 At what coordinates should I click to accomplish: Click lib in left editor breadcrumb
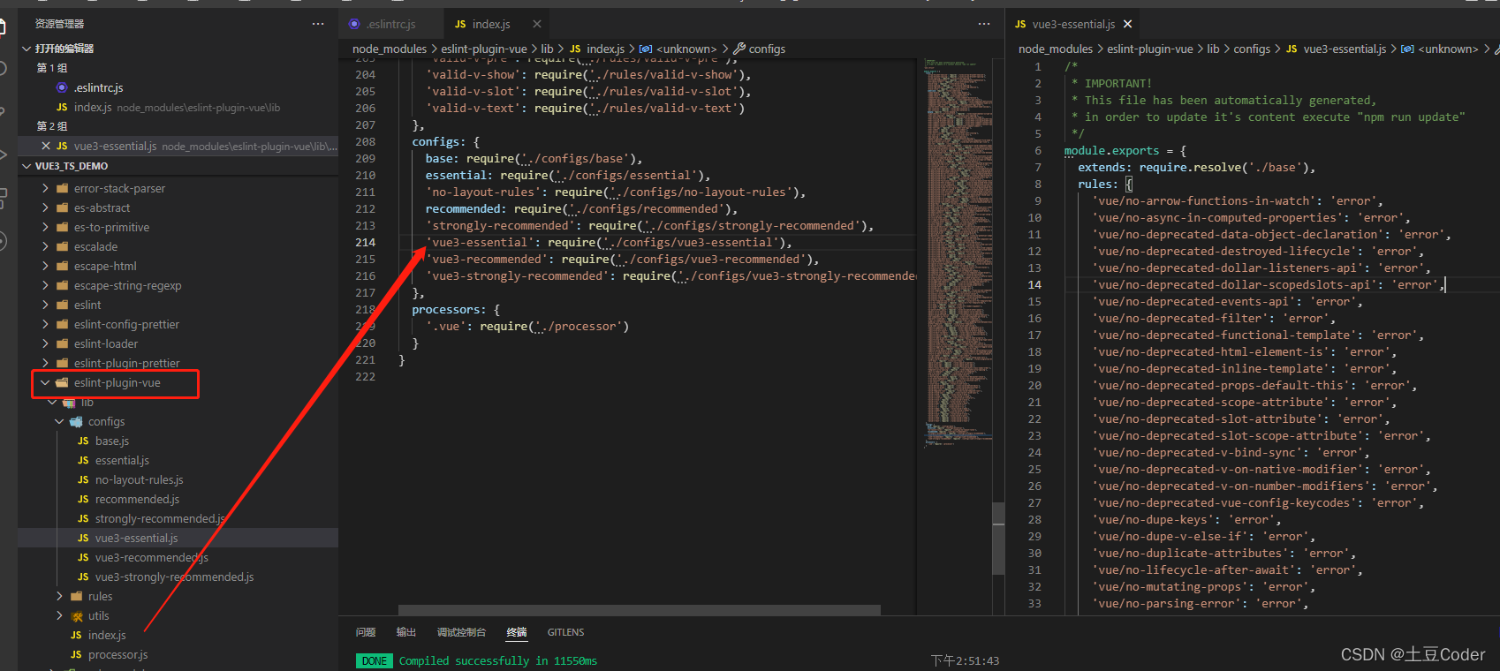pyautogui.click(x=547, y=49)
